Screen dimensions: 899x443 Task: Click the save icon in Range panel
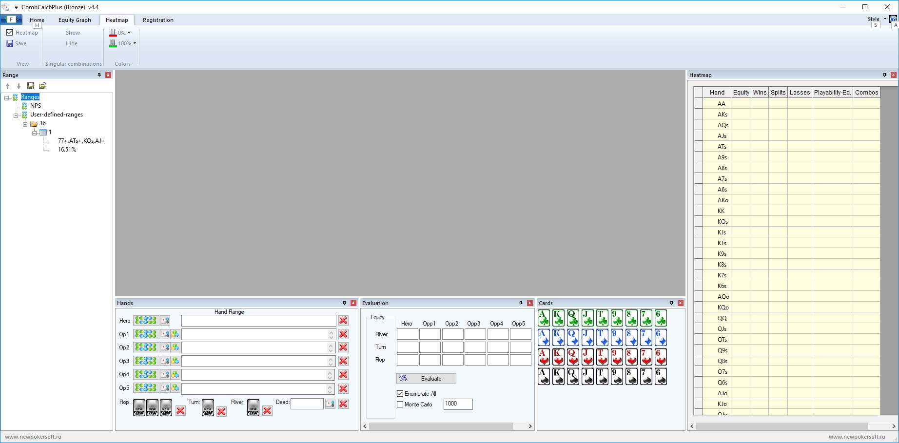click(31, 86)
